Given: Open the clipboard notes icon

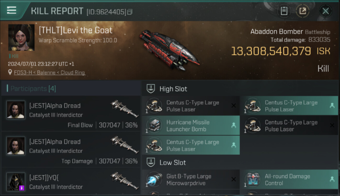Looking at the screenshot, I should tap(284, 11).
